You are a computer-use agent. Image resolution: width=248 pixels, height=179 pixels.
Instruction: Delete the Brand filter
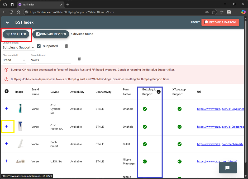79,59
